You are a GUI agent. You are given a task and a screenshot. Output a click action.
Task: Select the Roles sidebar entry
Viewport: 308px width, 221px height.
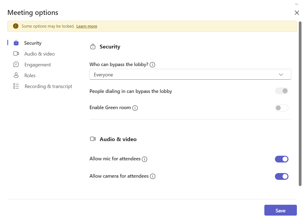click(30, 75)
